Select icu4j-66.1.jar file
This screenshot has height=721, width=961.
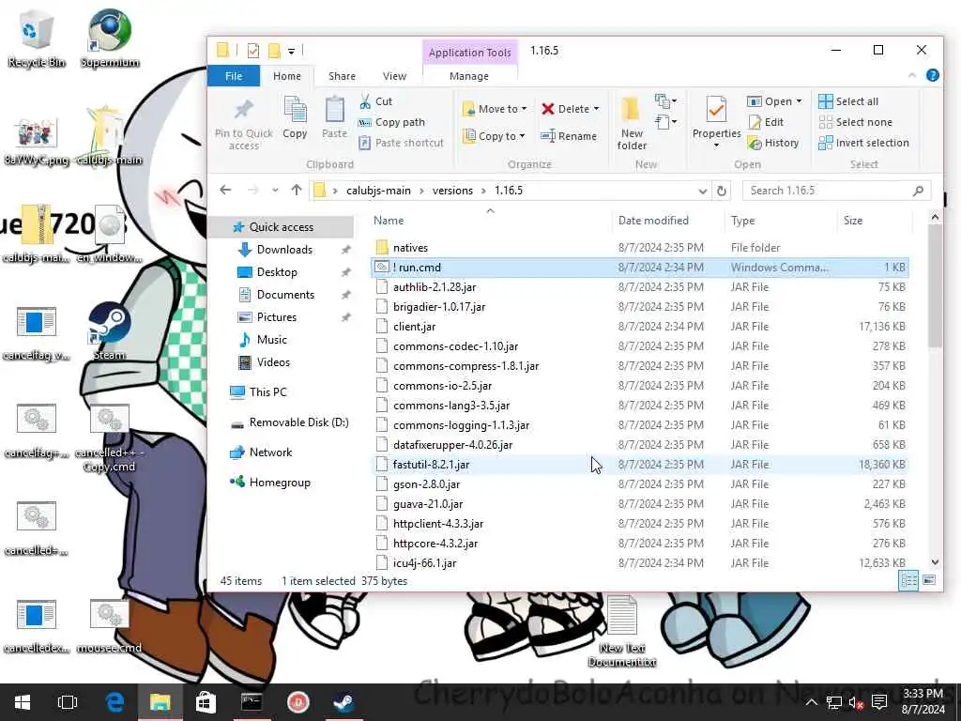click(x=639, y=563)
